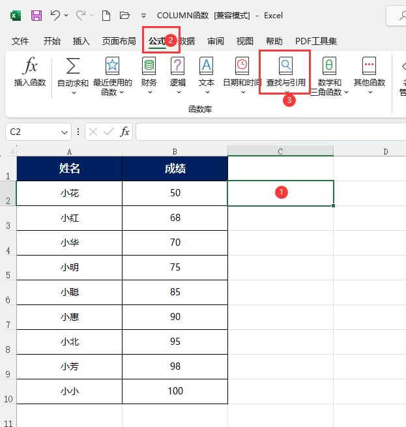This screenshot has width=406, height=427.
Task: Click the formula bar fx insert function
Action: (124, 132)
